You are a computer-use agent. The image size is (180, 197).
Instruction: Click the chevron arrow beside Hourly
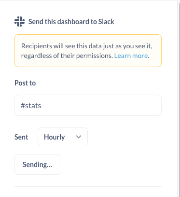(79, 137)
